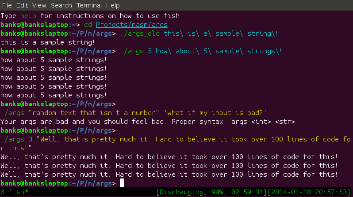
Task: Open the View menu
Action: pyautogui.click(x=39, y=5)
